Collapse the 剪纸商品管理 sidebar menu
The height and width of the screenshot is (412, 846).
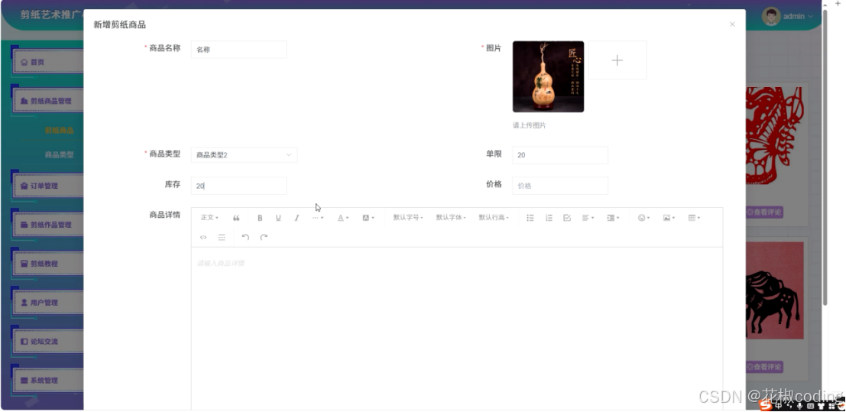click(48, 101)
